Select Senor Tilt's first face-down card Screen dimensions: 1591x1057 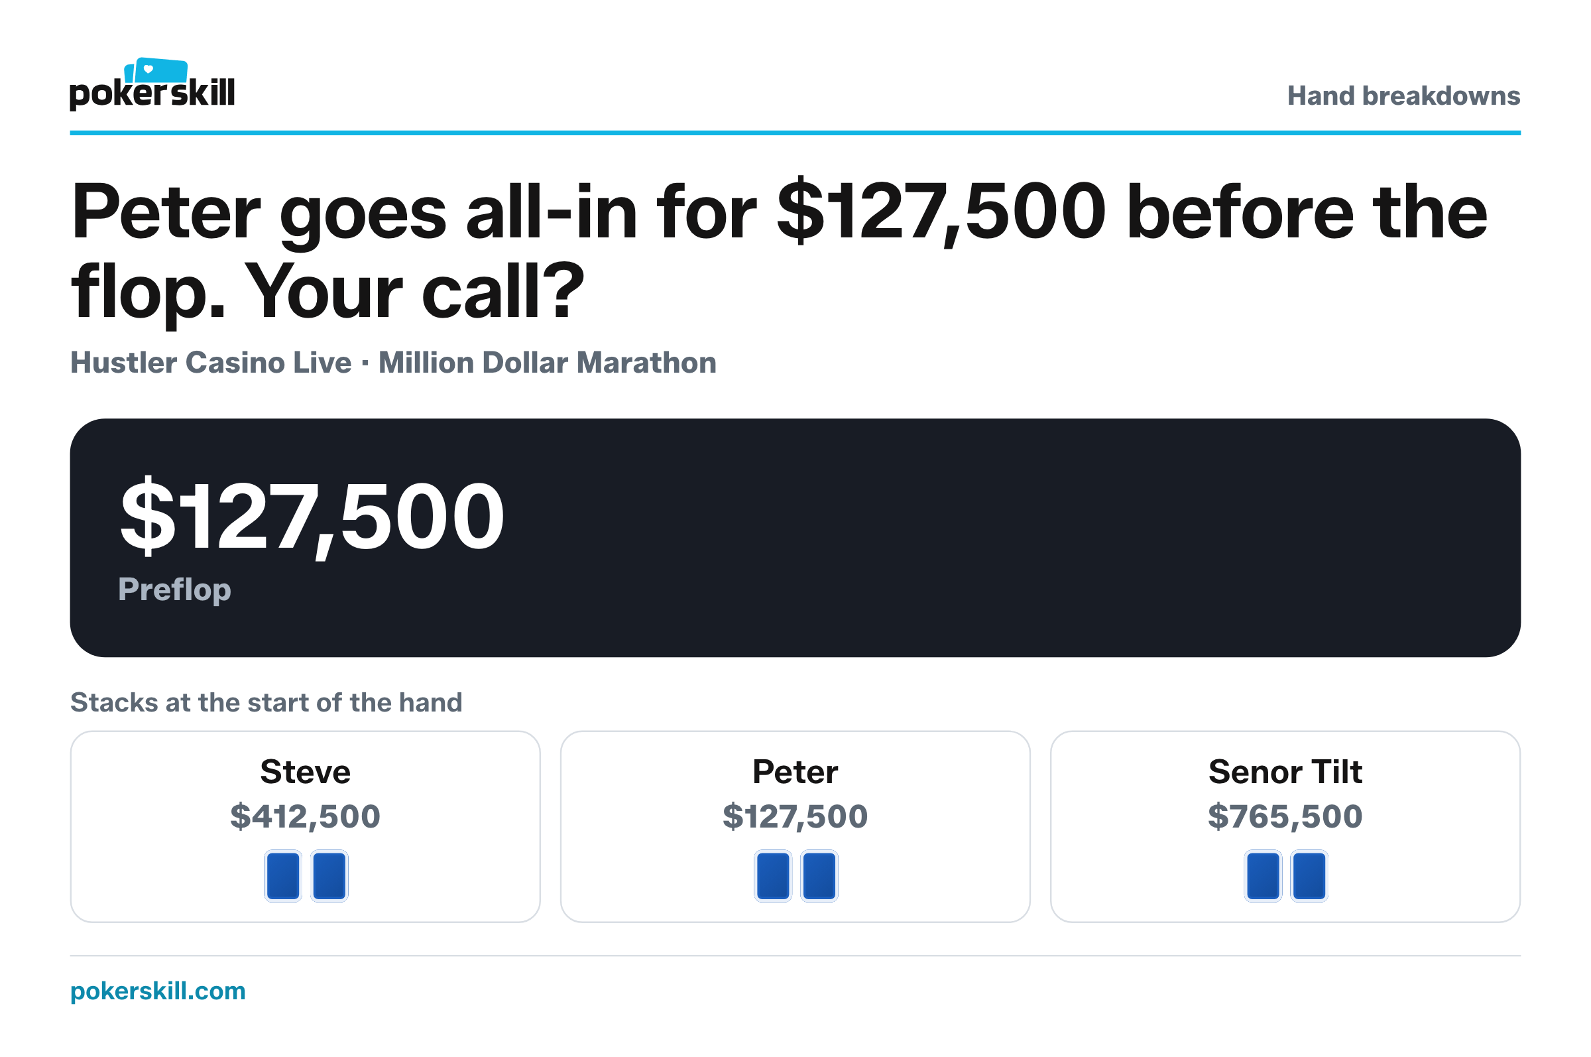point(1263,876)
